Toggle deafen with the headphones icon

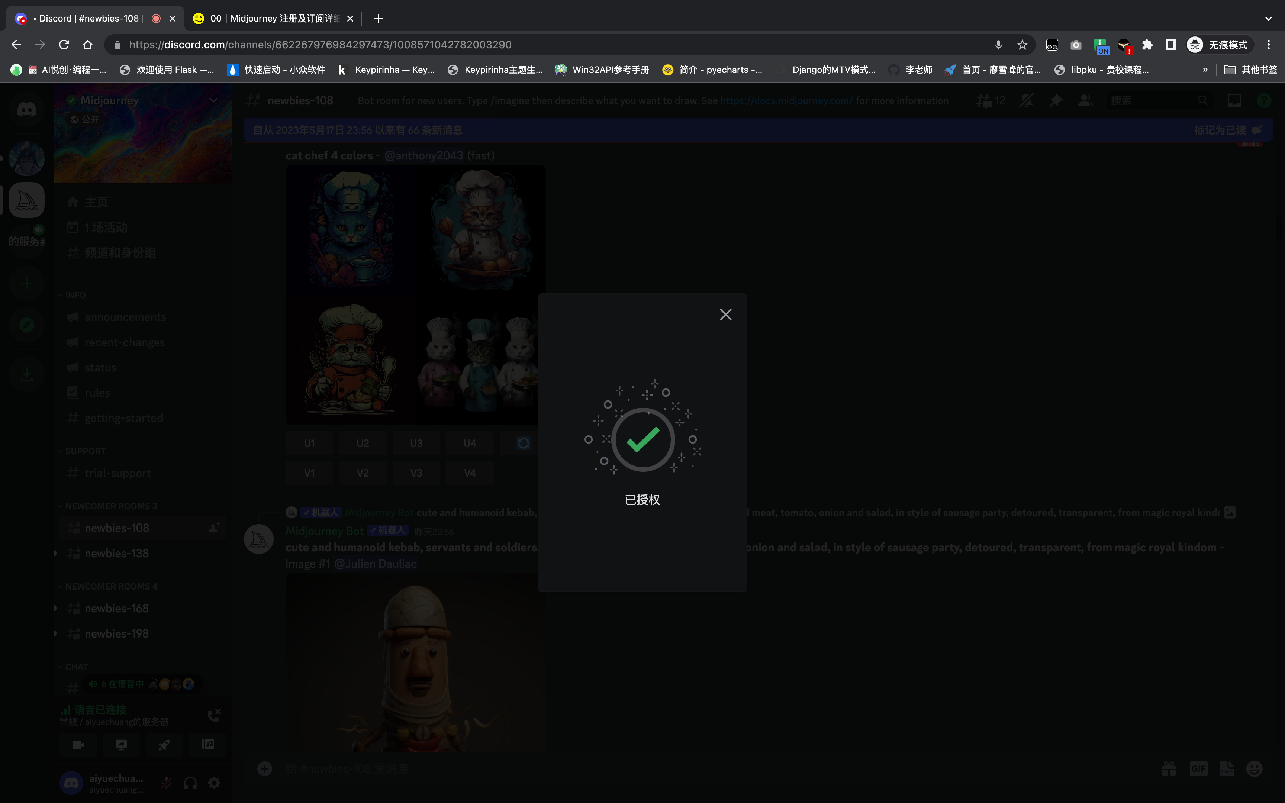[190, 783]
